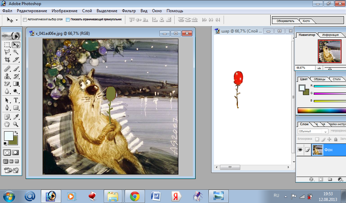Select the Brush tool
The height and width of the screenshot is (203, 346).
(x=16, y=69)
